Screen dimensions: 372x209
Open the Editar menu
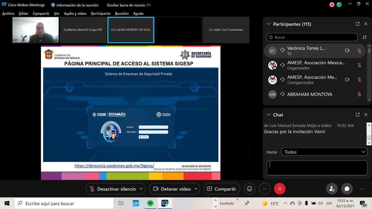point(24,13)
